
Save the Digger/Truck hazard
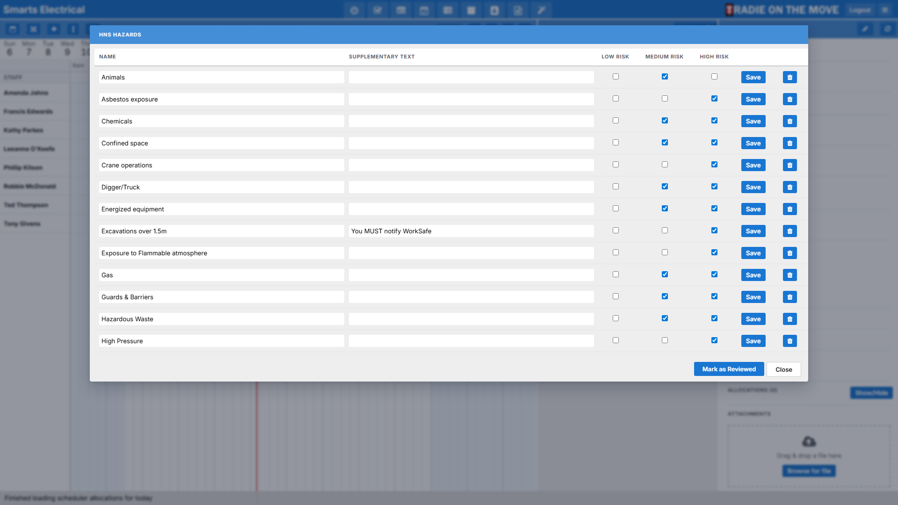[753, 187]
